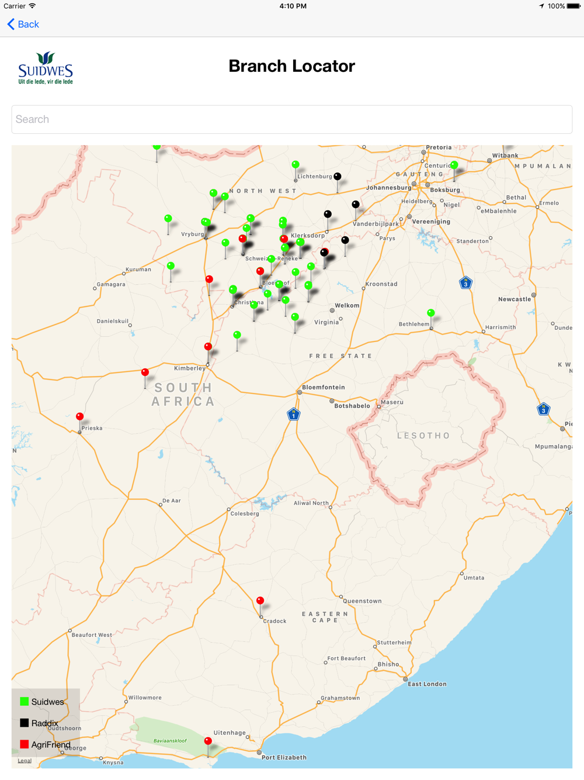584x780 pixels.
Task: Tap the Bloemfontein city label
Action: [x=324, y=387]
